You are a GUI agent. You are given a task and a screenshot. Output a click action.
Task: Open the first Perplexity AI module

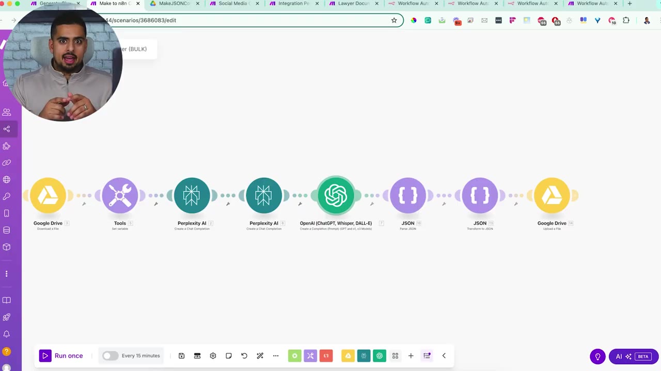[192, 195]
